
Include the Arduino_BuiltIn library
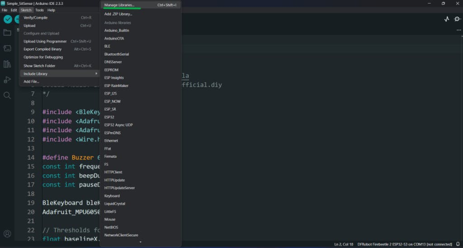[x=141, y=30]
